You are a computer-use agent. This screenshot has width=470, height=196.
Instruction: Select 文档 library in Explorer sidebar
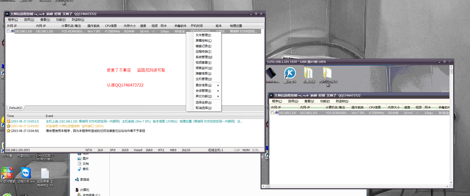(x=83, y=164)
